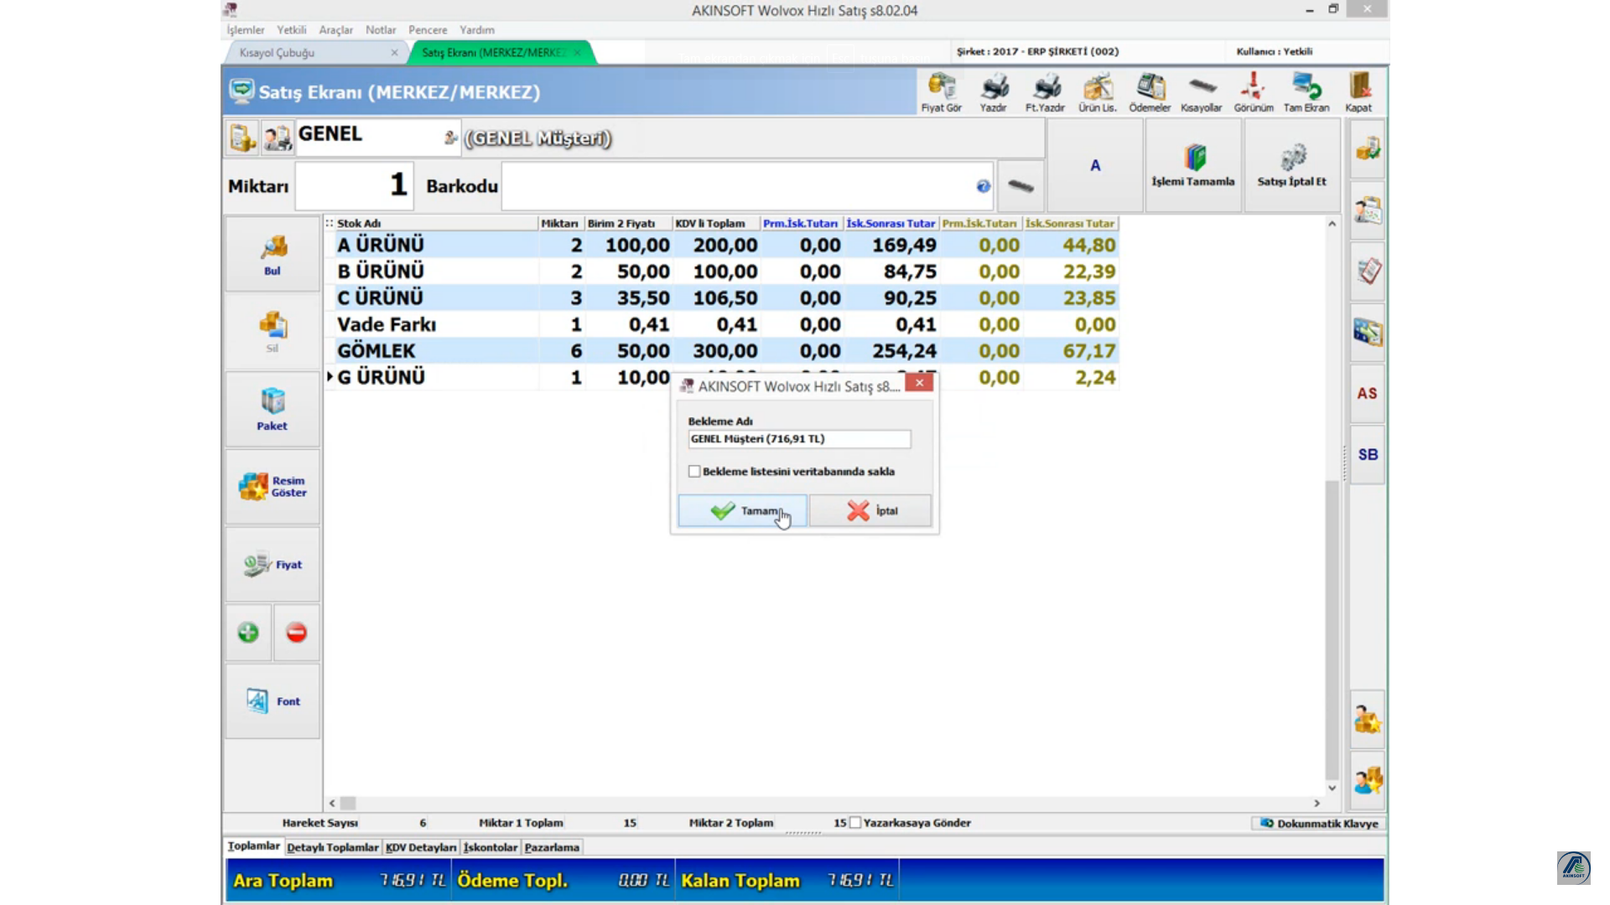Click the customer selection people icon
The height and width of the screenshot is (905, 1610).
click(x=278, y=137)
